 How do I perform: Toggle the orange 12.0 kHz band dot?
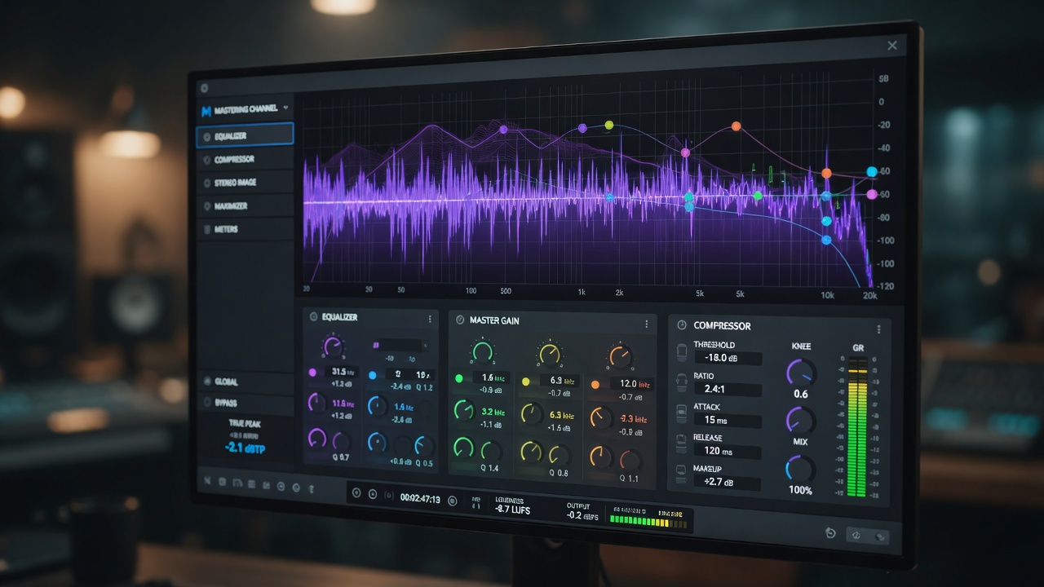click(x=595, y=384)
